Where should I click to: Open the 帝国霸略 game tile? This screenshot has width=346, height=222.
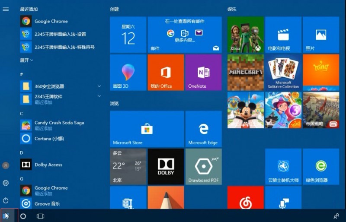click(321, 110)
